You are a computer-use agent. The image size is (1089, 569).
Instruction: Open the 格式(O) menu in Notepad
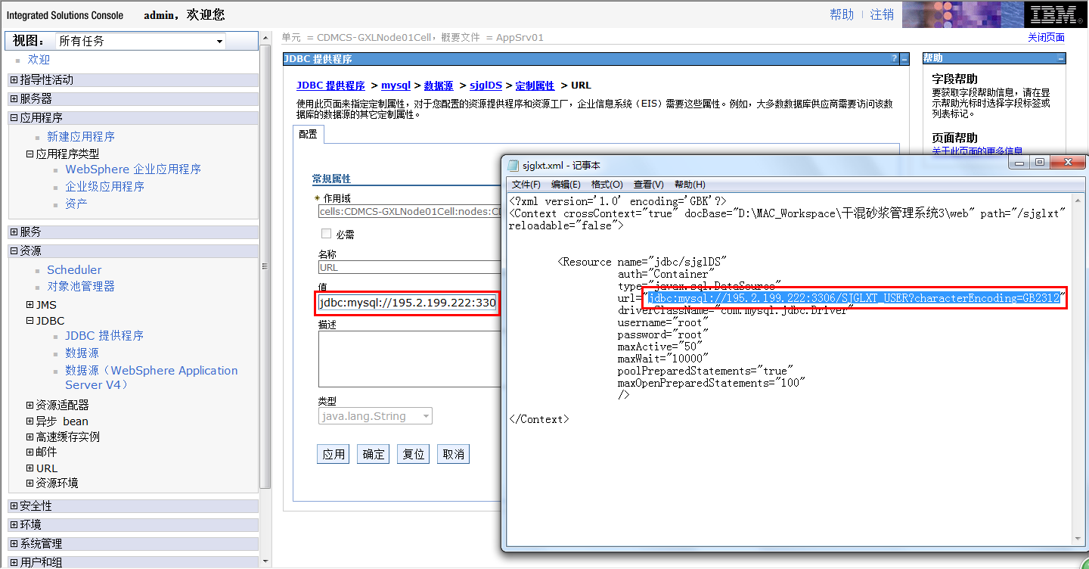pos(607,185)
